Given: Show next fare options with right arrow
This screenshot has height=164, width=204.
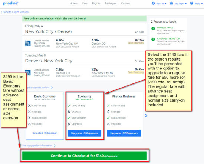Looking at the screenshot, I should tap(146, 116).
